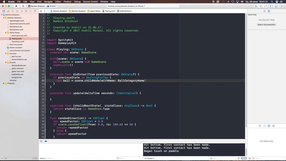Select the Standard editor button

(256, 6)
